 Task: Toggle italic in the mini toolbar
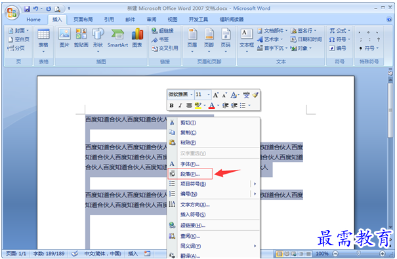[180, 106]
